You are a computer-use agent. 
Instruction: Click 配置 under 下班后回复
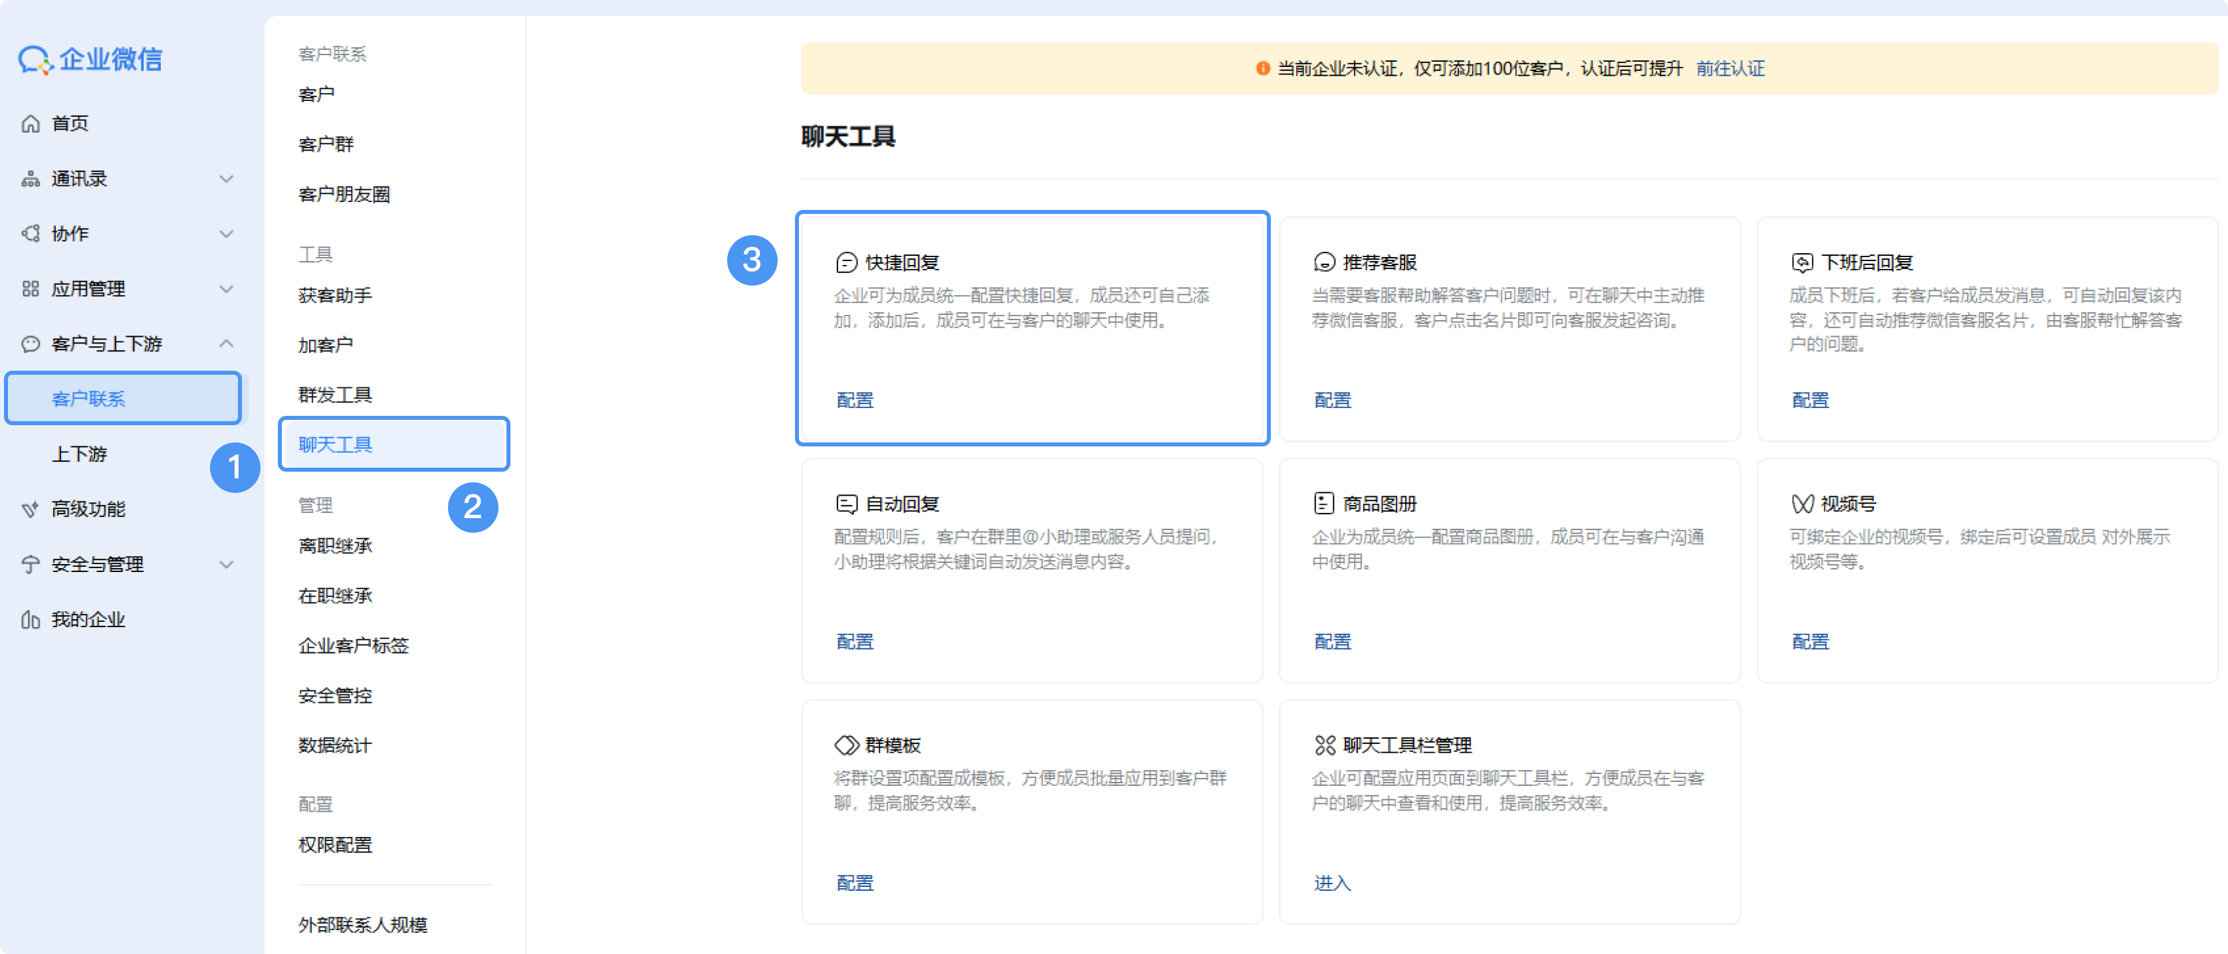tap(1811, 400)
